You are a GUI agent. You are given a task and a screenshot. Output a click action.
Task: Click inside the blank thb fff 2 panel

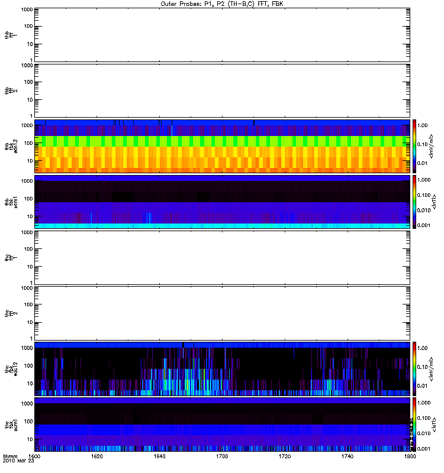[222, 90]
